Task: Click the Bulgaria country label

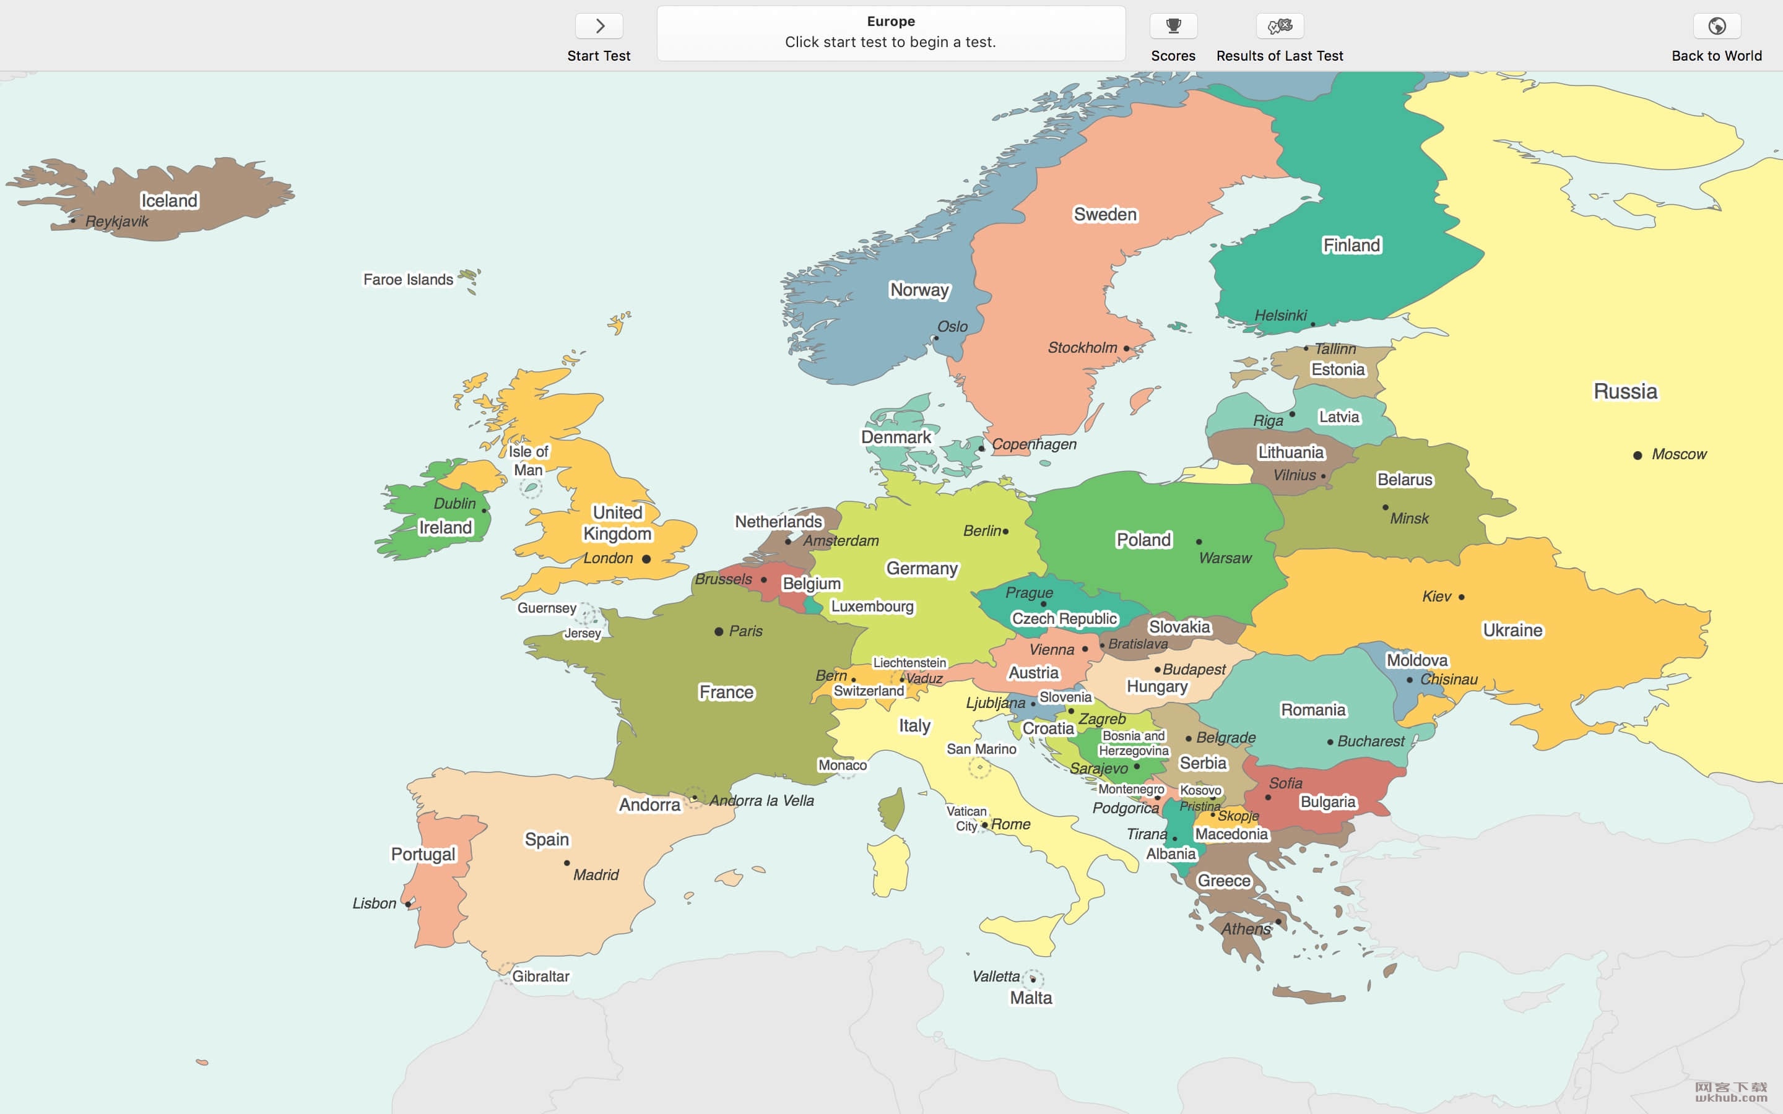Action: 1328,802
